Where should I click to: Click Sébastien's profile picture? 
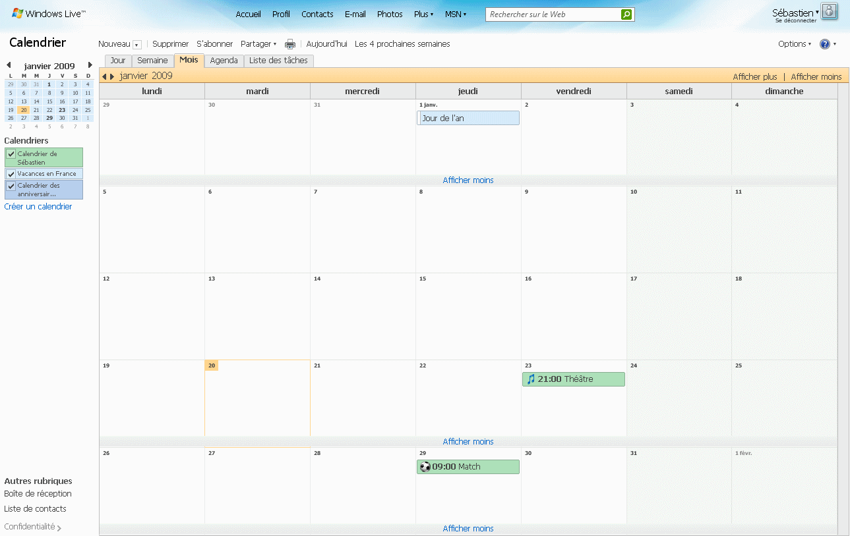point(830,11)
